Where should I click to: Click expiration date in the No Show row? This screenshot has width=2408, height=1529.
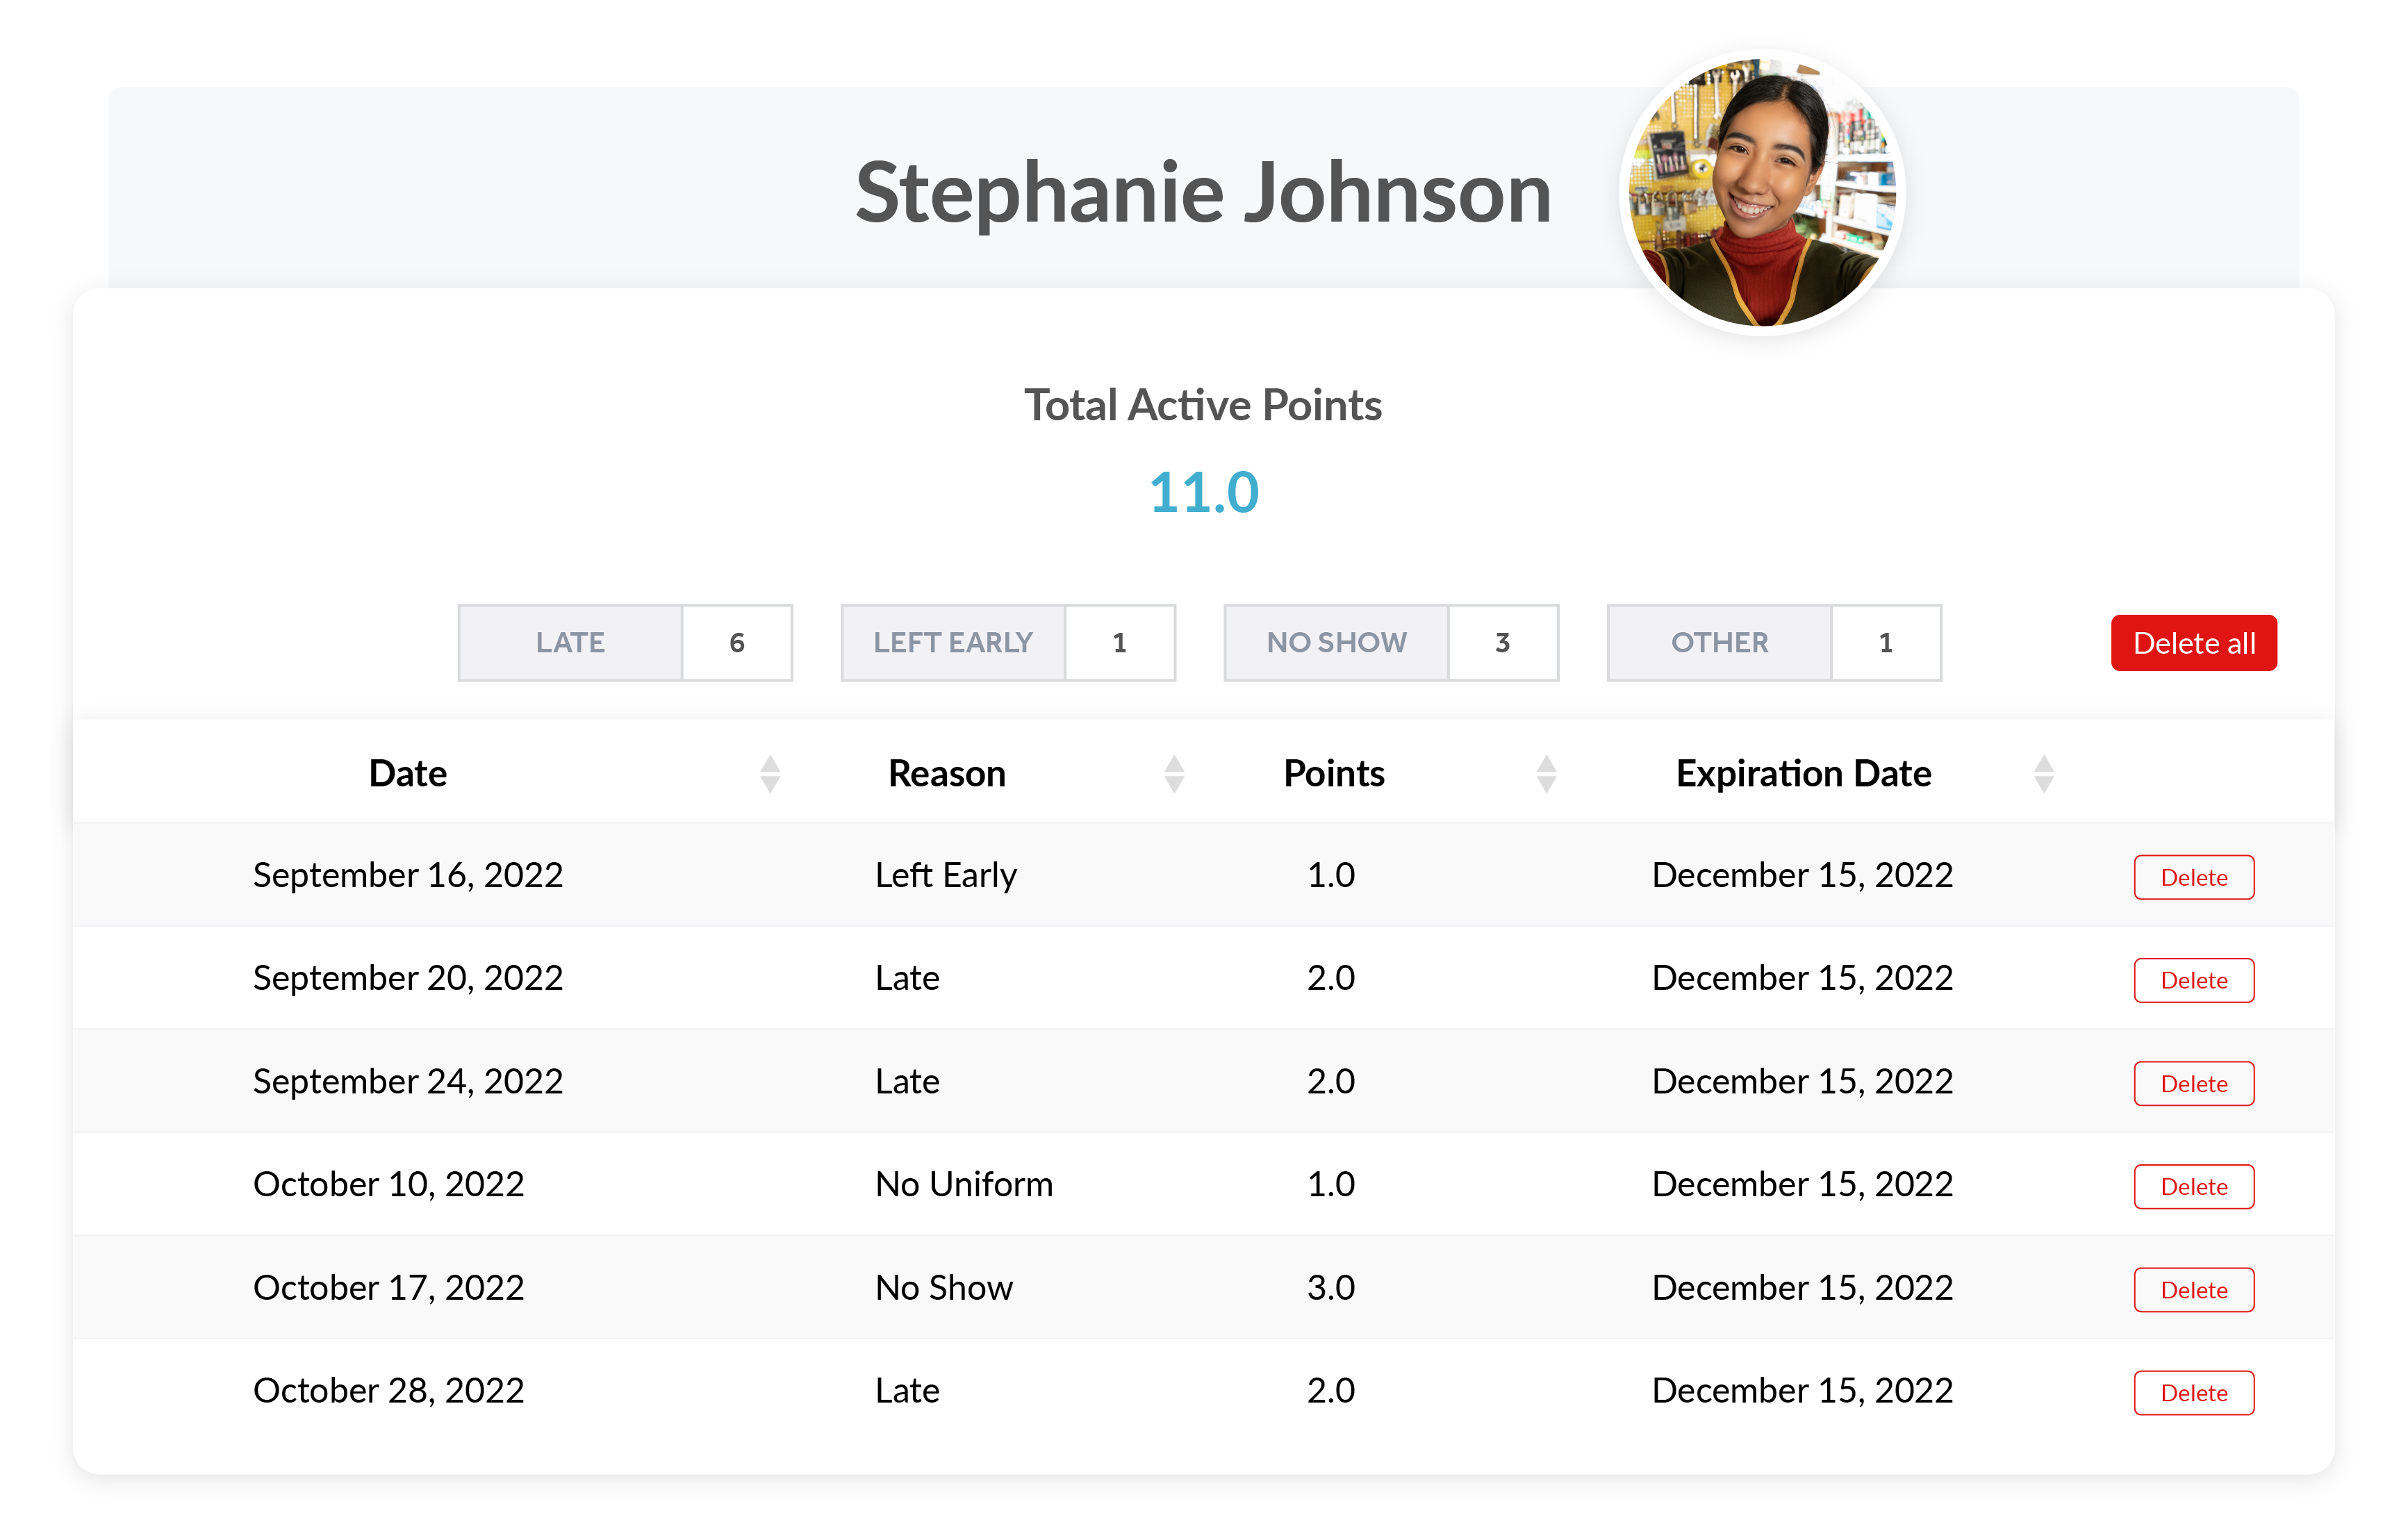1802,1288
